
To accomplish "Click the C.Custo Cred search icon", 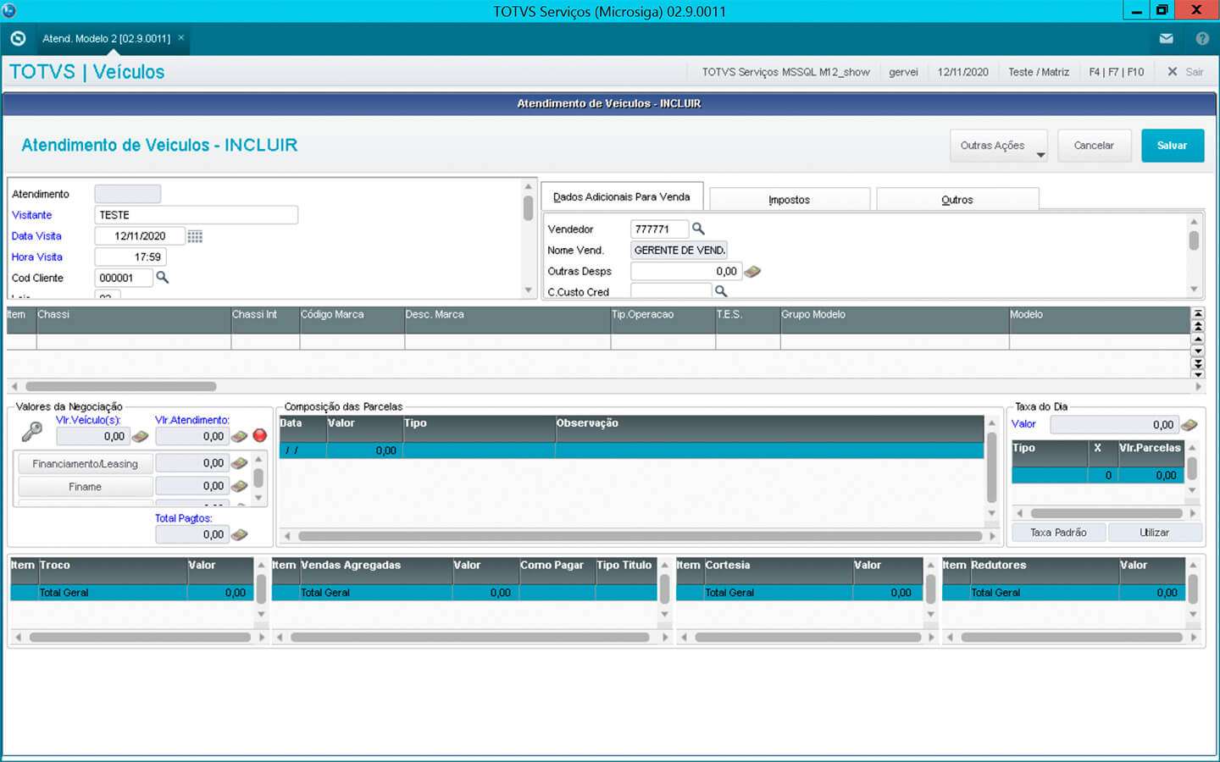I will click(x=721, y=291).
